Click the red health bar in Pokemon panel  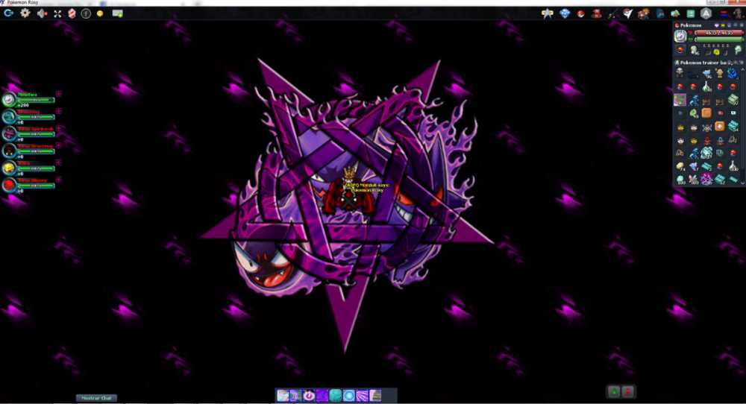click(x=718, y=33)
